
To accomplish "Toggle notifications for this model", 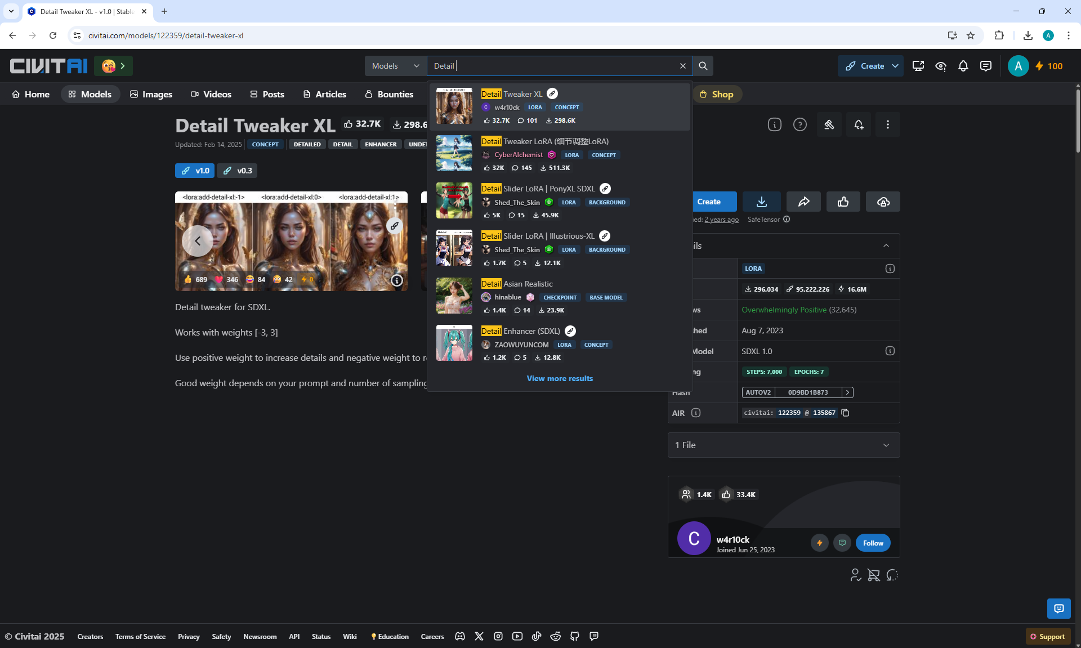I will [x=858, y=124].
